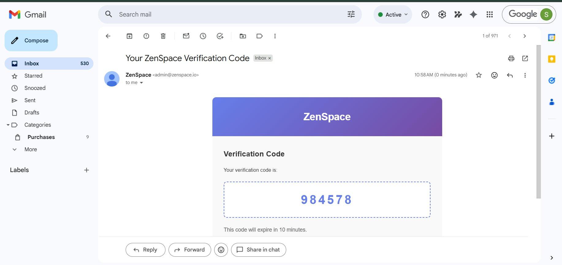This screenshot has height=265, width=562.
Task: Open the Move to folder icon
Action: point(243,36)
